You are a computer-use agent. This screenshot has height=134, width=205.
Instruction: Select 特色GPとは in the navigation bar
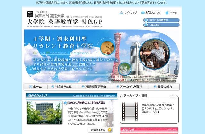(x=62, y=87)
